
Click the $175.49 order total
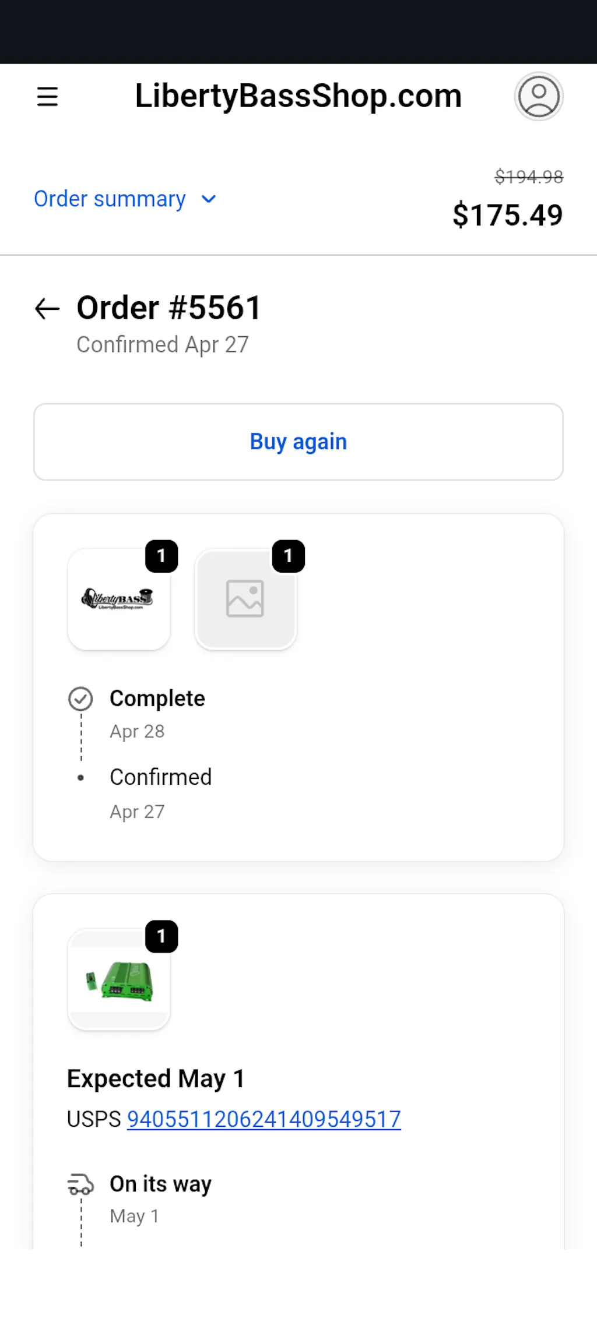point(508,215)
